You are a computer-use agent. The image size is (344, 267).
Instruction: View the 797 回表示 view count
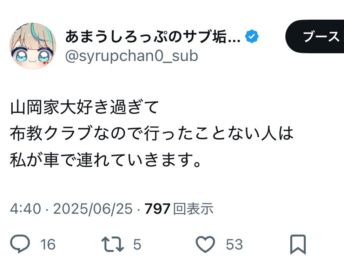coord(179,208)
